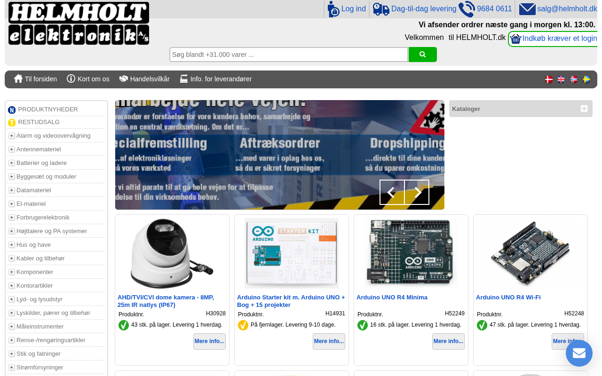Switch language with the British flag
Viewport: 602px width, 376px height.
tap(562, 79)
